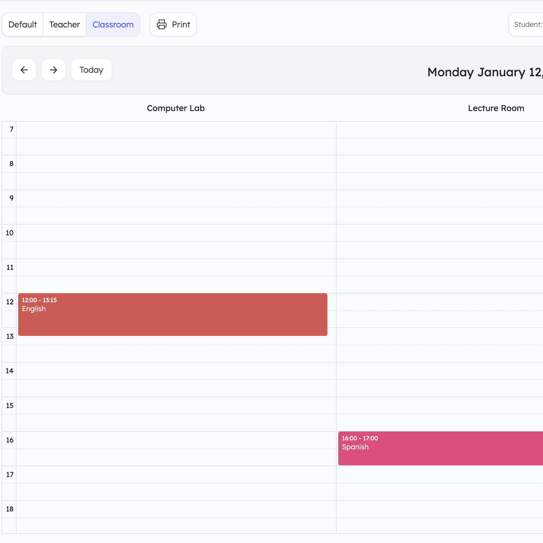Switch to Default view tab

pyautogui.click(x=23, y=24)
